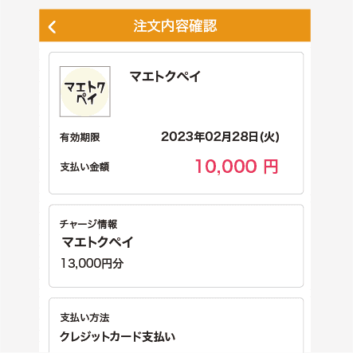Tap the 13,000円分 charge value
353x353 pixels.
(x=92, y=264)
